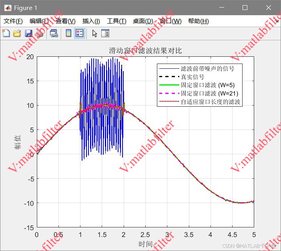Open the 文件(F) menu
Screen dimensions: 281x251
[x=13, y=21]
